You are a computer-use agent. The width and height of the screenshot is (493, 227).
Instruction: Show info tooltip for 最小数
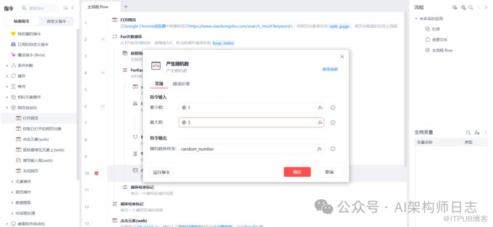pyautogui.click(x=333, y=107)
